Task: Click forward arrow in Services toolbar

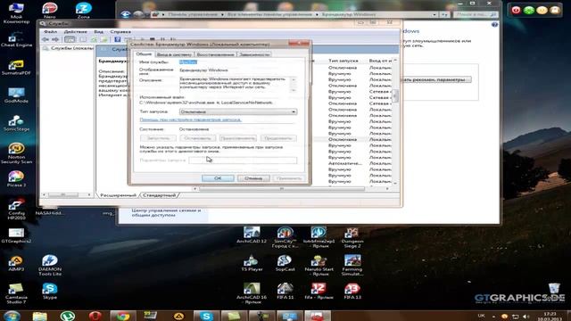Action: coord(55,39)
